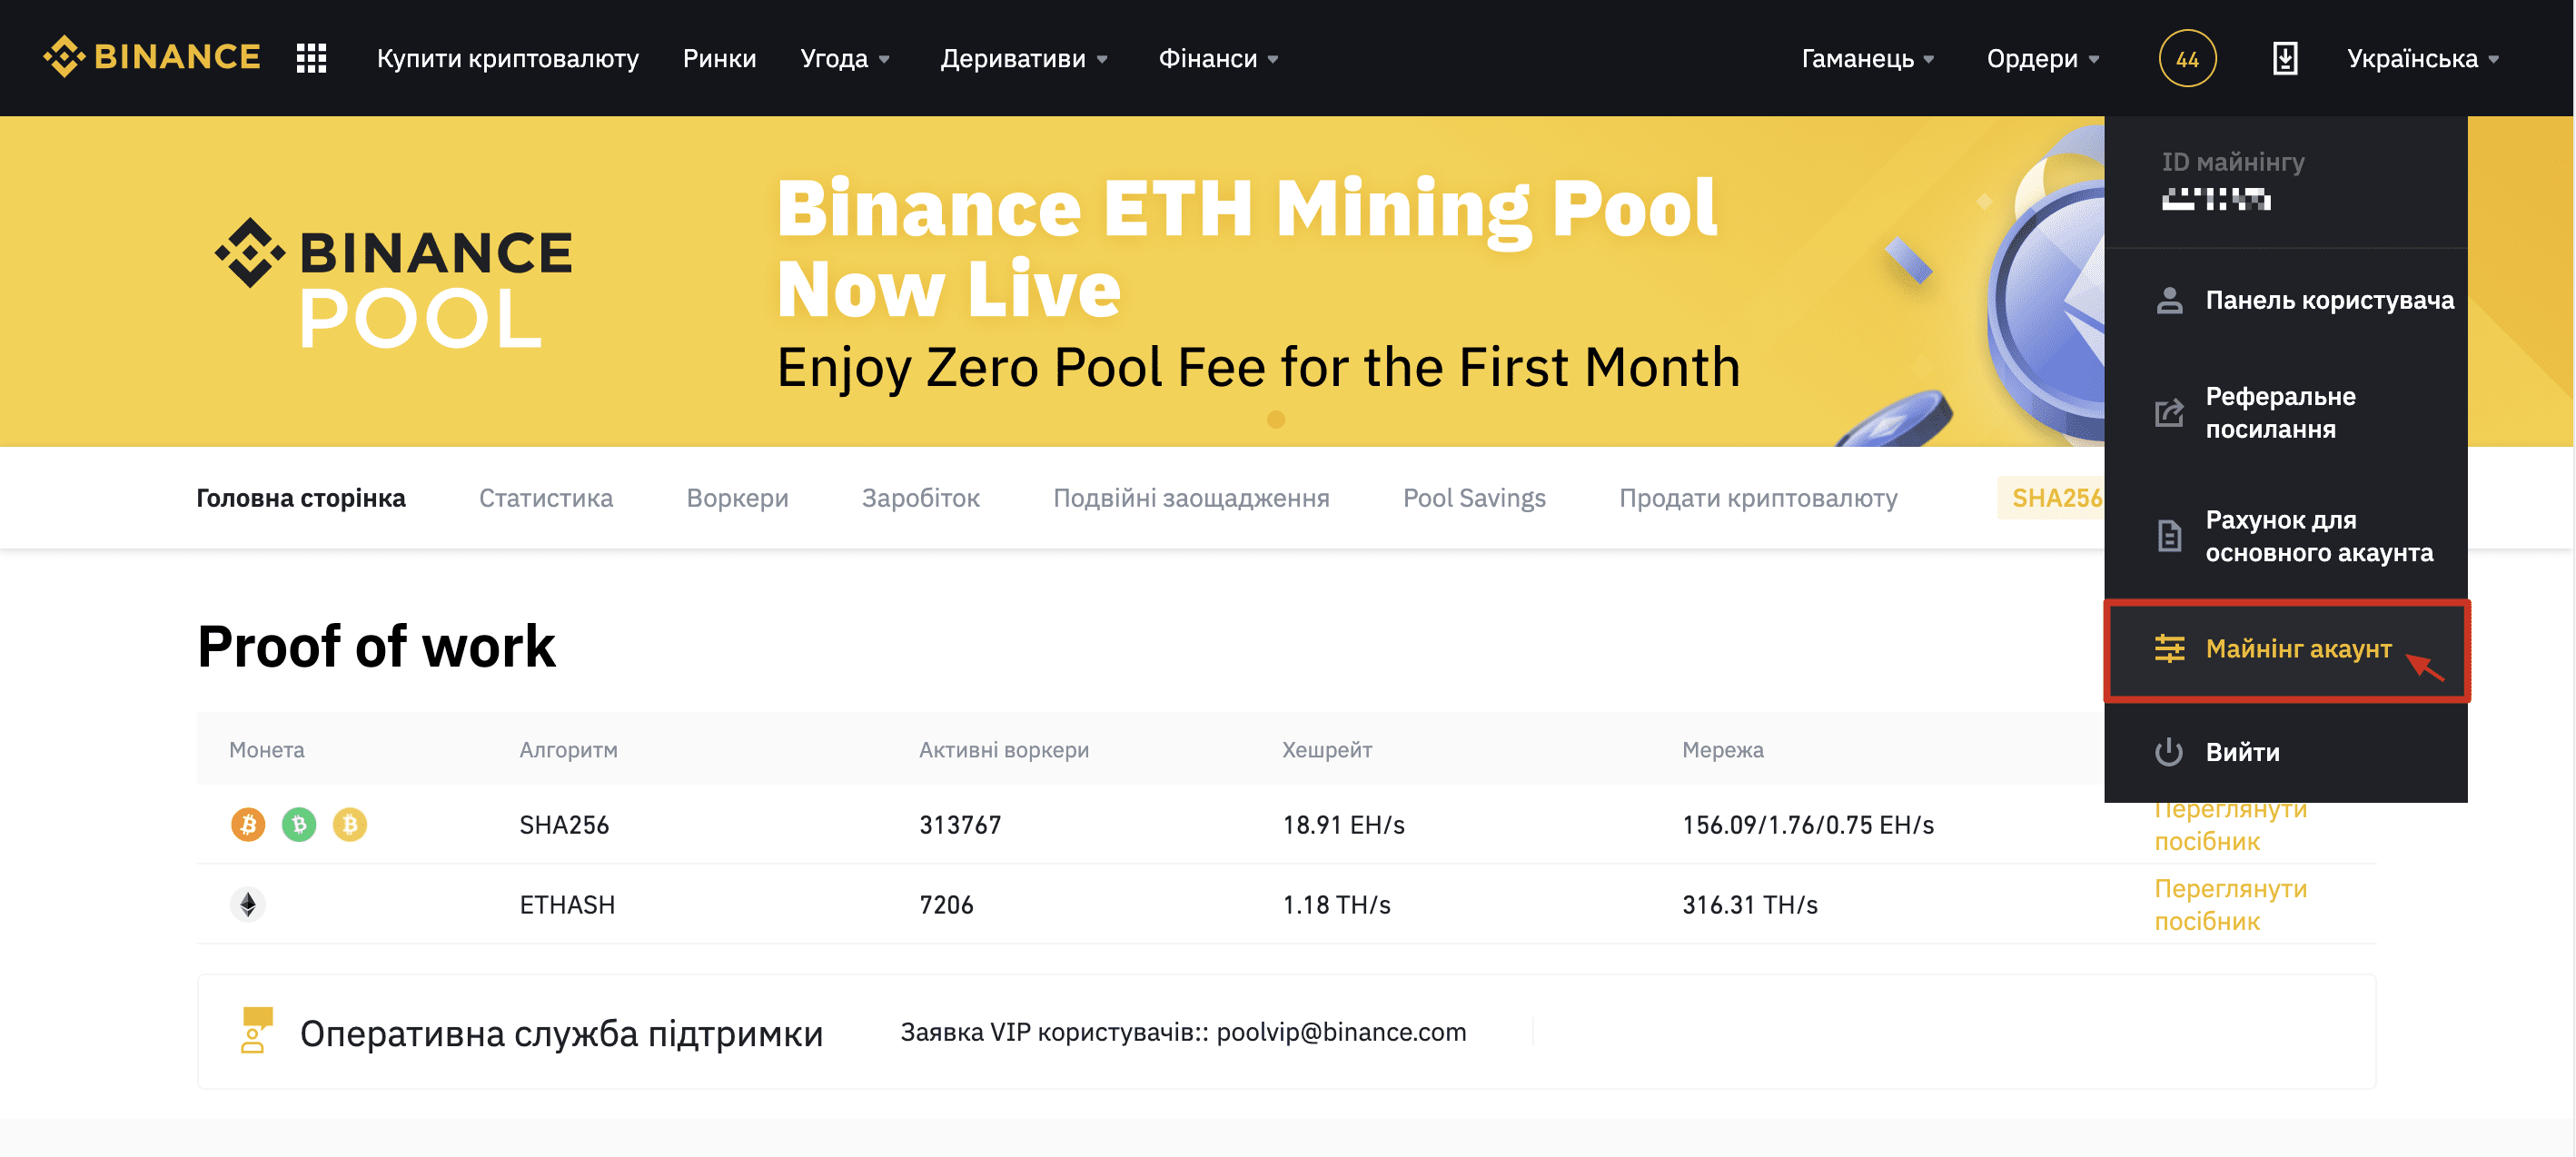Open the Українська language dropdown

point(2423,59)
